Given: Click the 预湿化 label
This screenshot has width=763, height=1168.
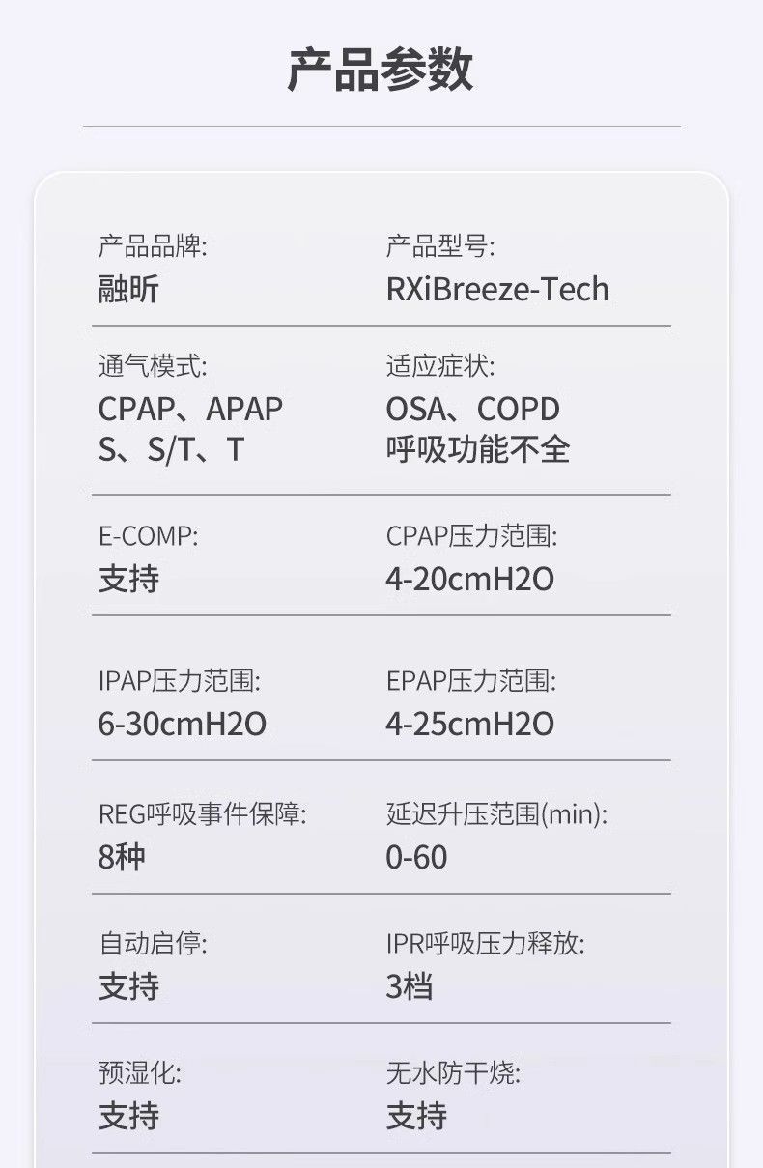Looking at the screenshot, I should [139, 1072].
